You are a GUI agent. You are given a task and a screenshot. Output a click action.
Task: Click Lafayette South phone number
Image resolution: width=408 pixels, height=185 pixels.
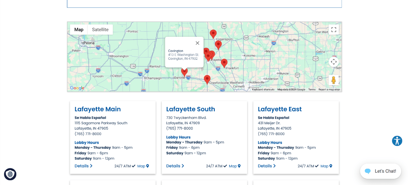180,128
